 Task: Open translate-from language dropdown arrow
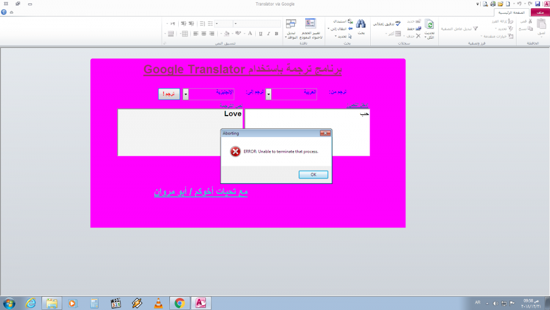point(268,94)
